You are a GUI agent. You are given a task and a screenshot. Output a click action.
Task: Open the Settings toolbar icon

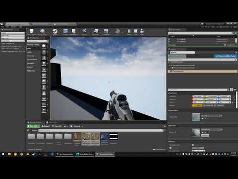(x=84, y=31)
